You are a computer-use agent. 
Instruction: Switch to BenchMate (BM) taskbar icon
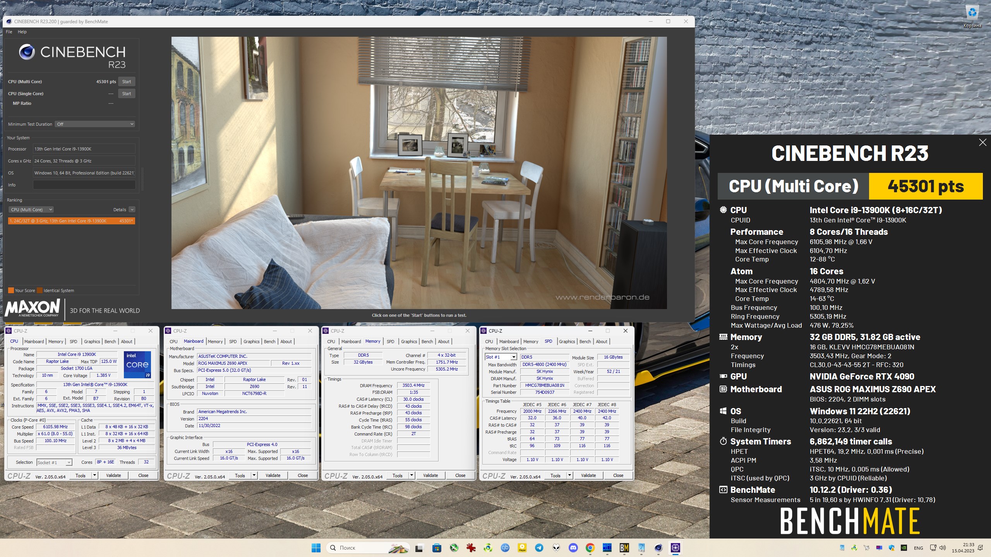[x=624, y=548]
